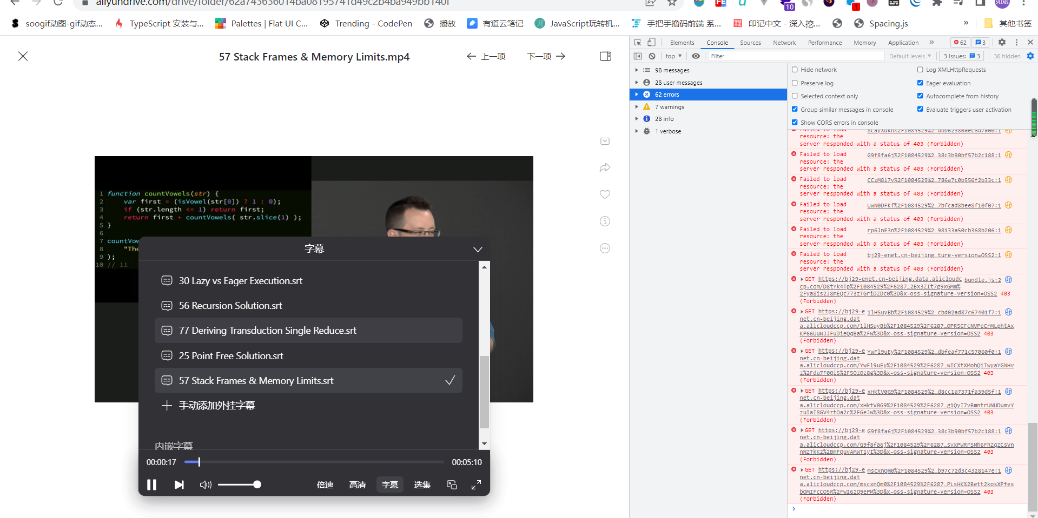Click the download icon beside video
The width and height of the screenshot is (1038, 518).
(605, 140)
